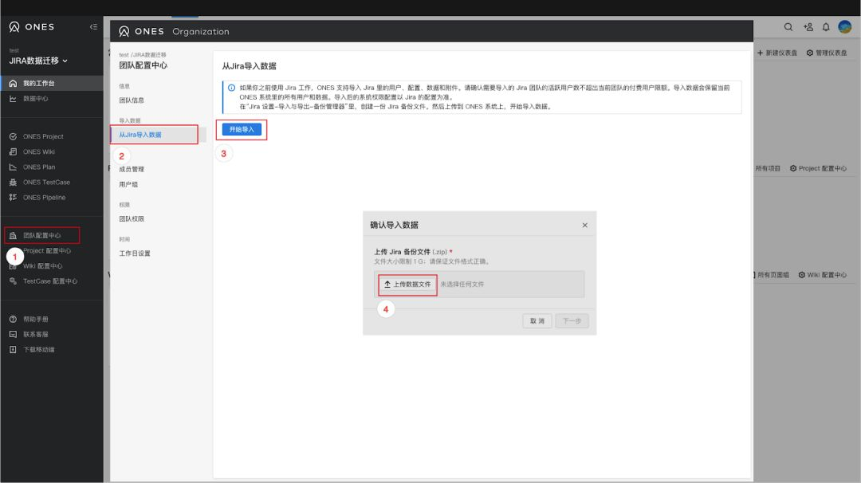Viewport: 861px width, 483px height.
Task: Open the user avatar menu
Action: tap(844, 26)
